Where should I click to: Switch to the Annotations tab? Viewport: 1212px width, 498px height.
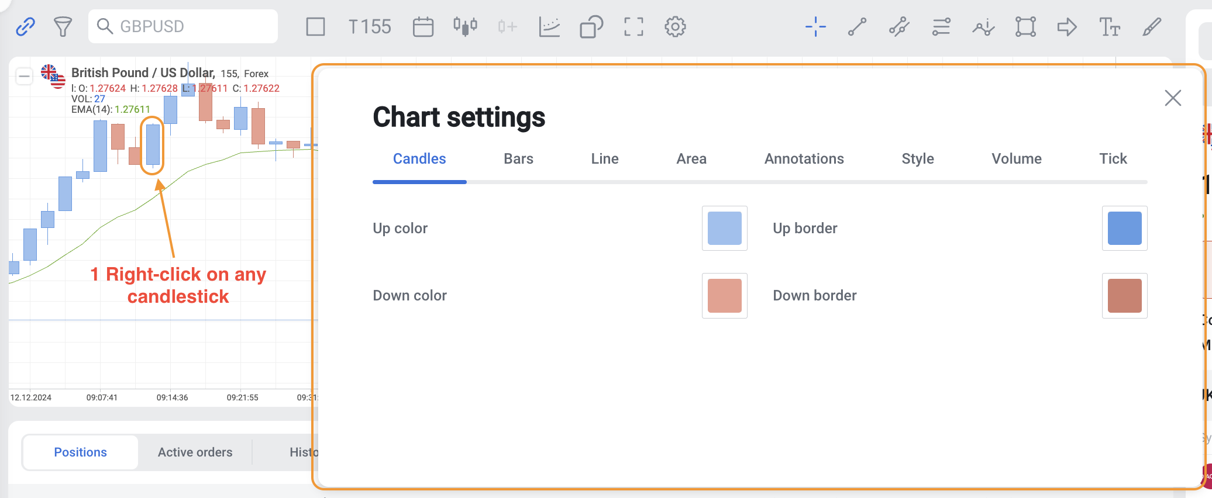[x=804, y=158]
